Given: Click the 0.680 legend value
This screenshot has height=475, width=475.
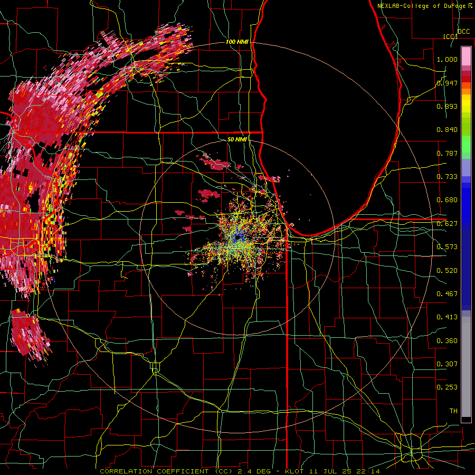Looking at the screenshot, I should (447, 200).
